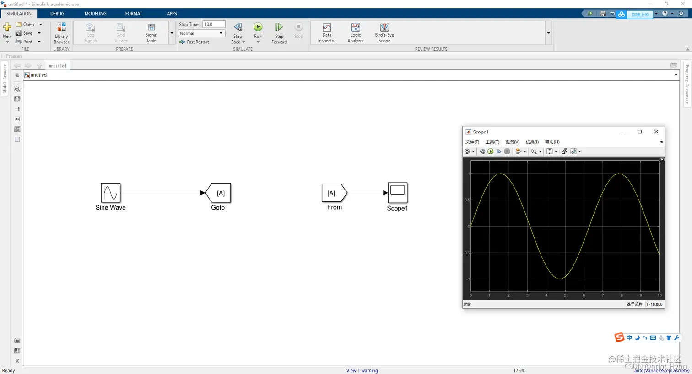Image resolution: width=692 pixels, height=374 pixels.
Task: Open the 文件(F) menu in Scope1
Action: [x=472, y=142]
